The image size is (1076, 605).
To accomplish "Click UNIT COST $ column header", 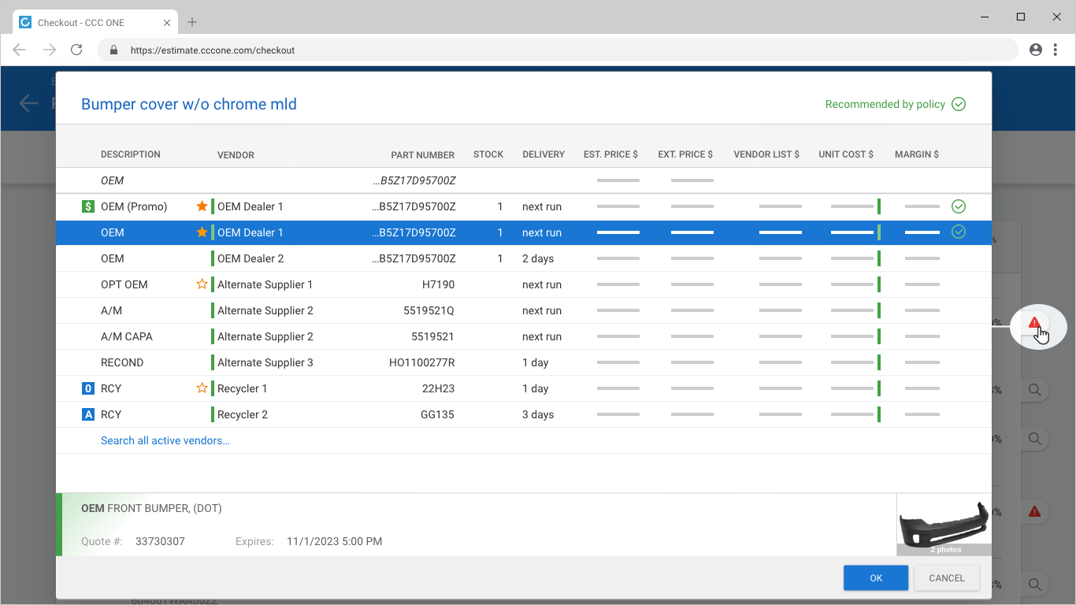I will (846, 154).
